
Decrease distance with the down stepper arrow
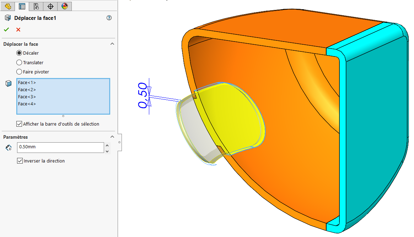click(x=107, y=151)
